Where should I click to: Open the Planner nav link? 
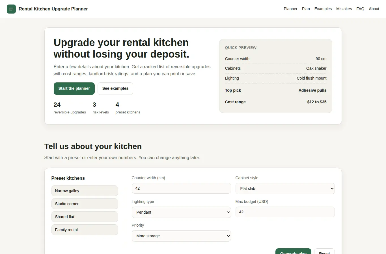290,9
